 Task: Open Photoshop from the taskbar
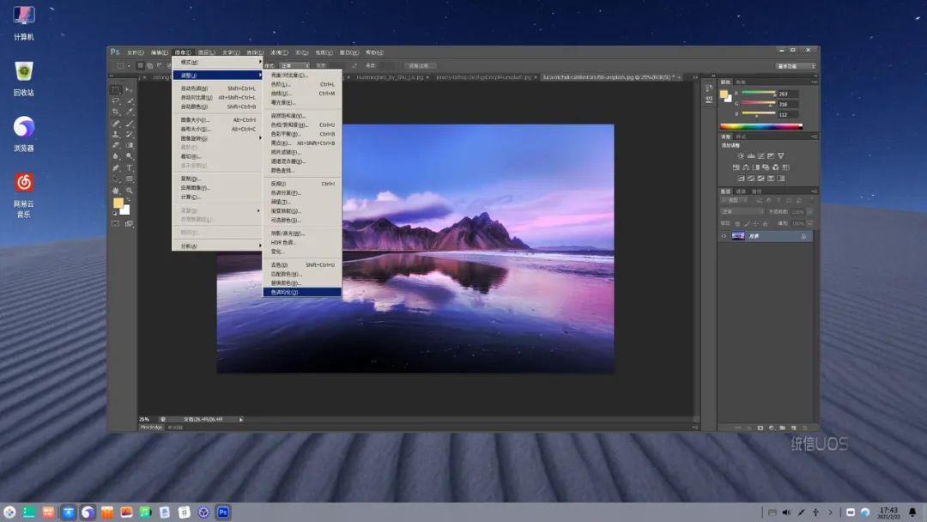(223, 513)
